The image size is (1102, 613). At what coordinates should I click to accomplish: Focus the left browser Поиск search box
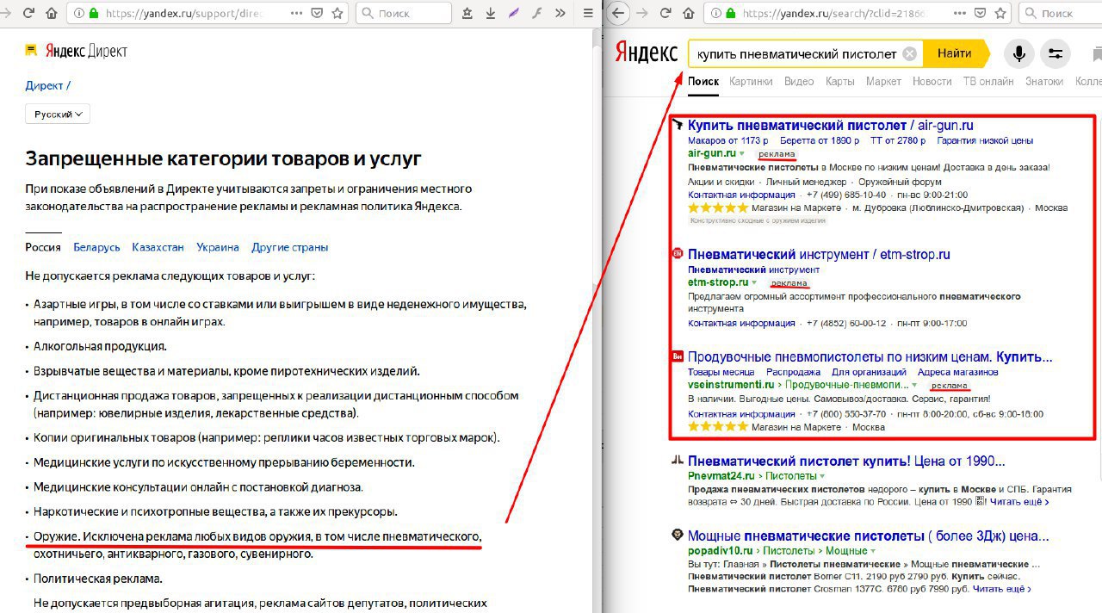[x=405, y=13]
